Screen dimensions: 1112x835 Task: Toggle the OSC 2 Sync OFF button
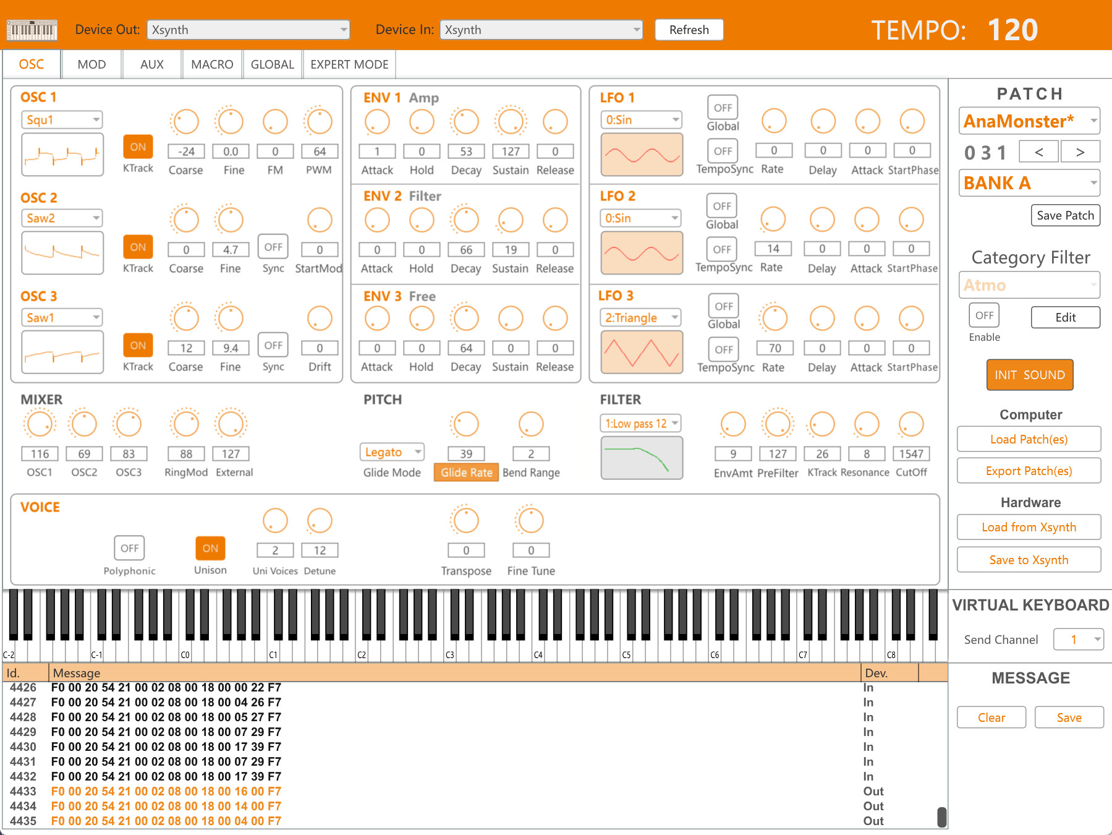[x=273, y=247]
